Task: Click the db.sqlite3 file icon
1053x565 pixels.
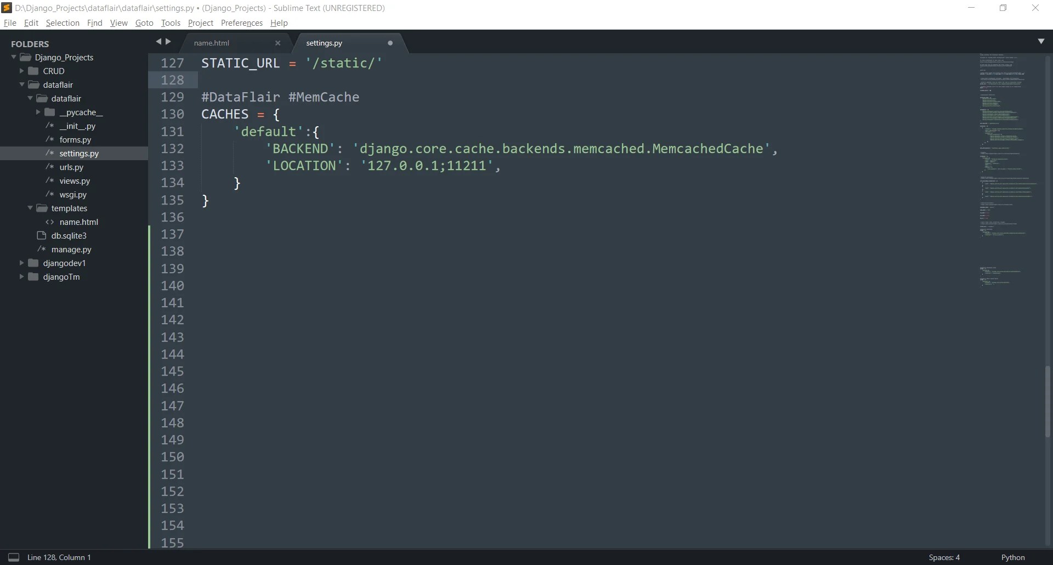Action: click(42, 235)
